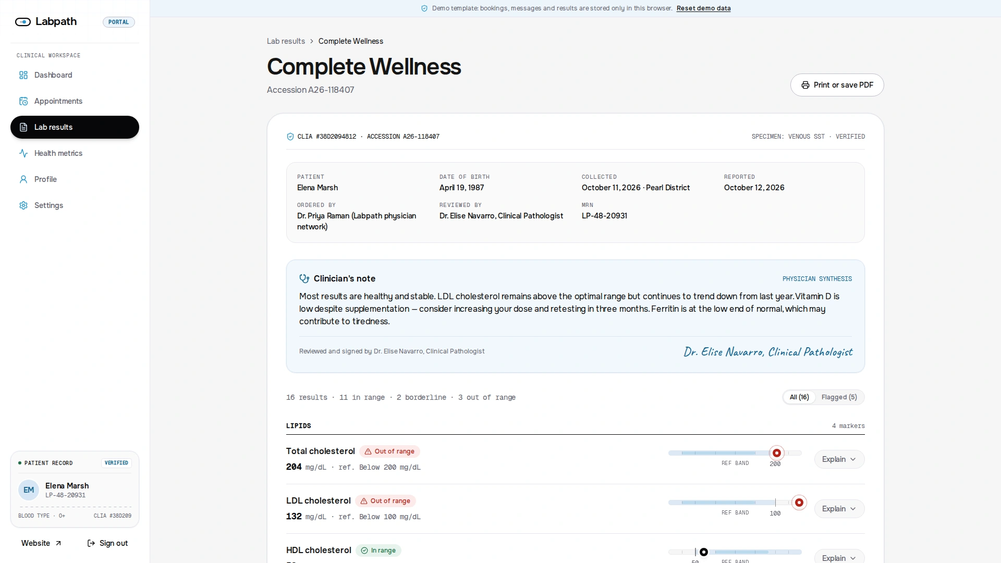Click the PHYSICIAN SYNTHESIS label
This screenshot has height=563, width=1001.
tap(817, 279)
